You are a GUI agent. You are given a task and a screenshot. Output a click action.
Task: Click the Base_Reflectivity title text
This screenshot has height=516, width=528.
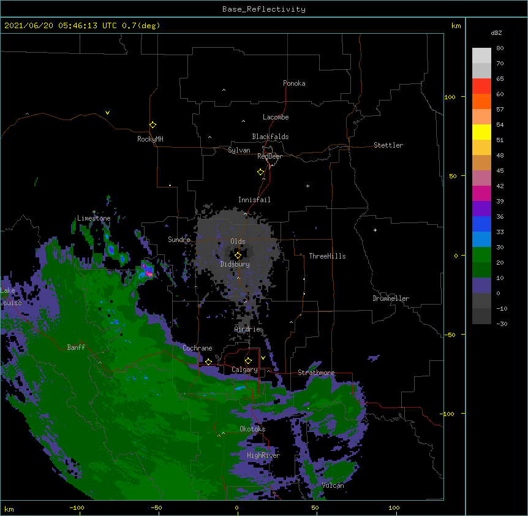pyautogui.click(x=264, y=9)
